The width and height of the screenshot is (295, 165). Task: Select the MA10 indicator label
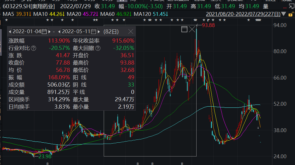pos(41,14)
